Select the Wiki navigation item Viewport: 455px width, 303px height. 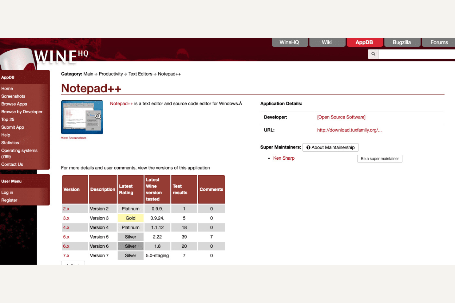coord(327,42)
